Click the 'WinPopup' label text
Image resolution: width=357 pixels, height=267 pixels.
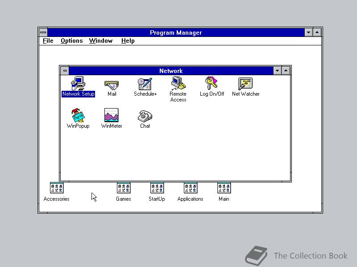pyautogui.click(x=78, y=126)
